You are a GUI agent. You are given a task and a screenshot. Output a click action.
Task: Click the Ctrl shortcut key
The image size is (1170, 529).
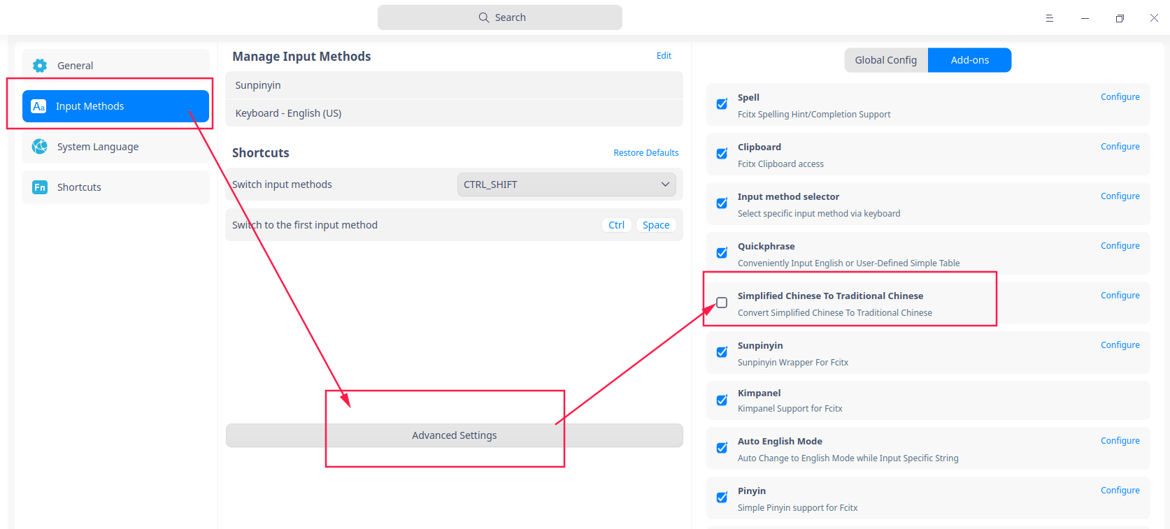pos(616,225)
